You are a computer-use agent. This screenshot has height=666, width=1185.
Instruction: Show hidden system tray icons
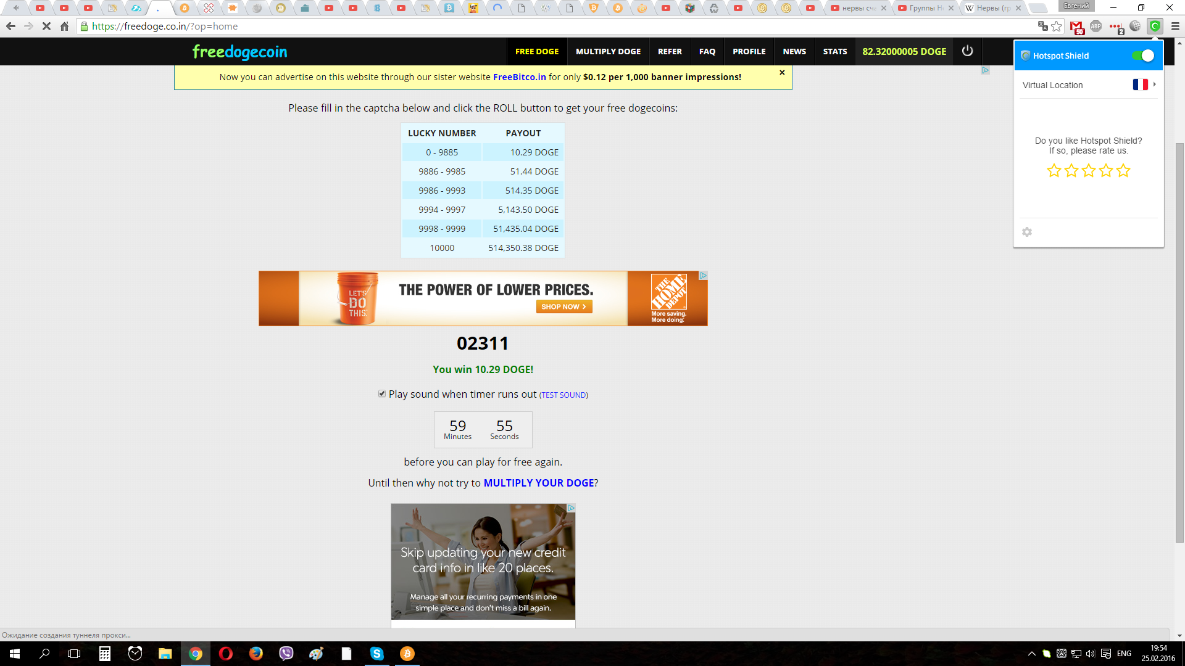(1031, 654)
